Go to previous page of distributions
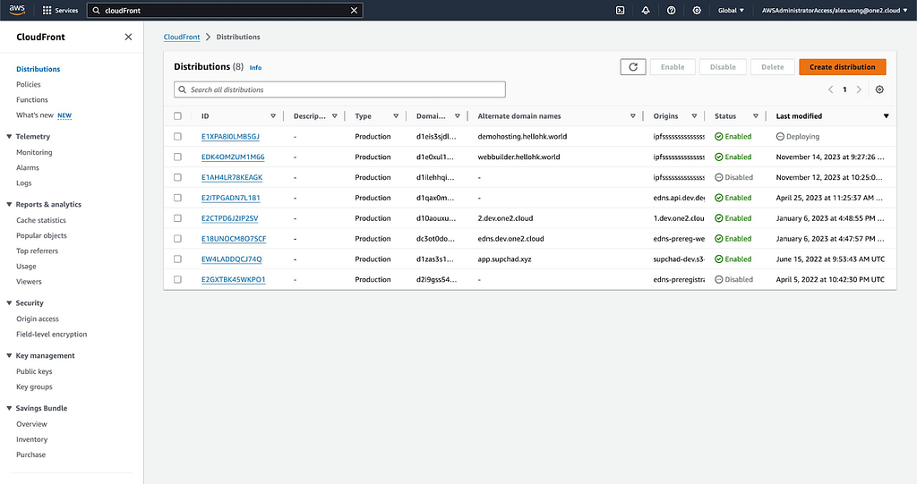This screenshot has height=484, width=917. (830, 89)
